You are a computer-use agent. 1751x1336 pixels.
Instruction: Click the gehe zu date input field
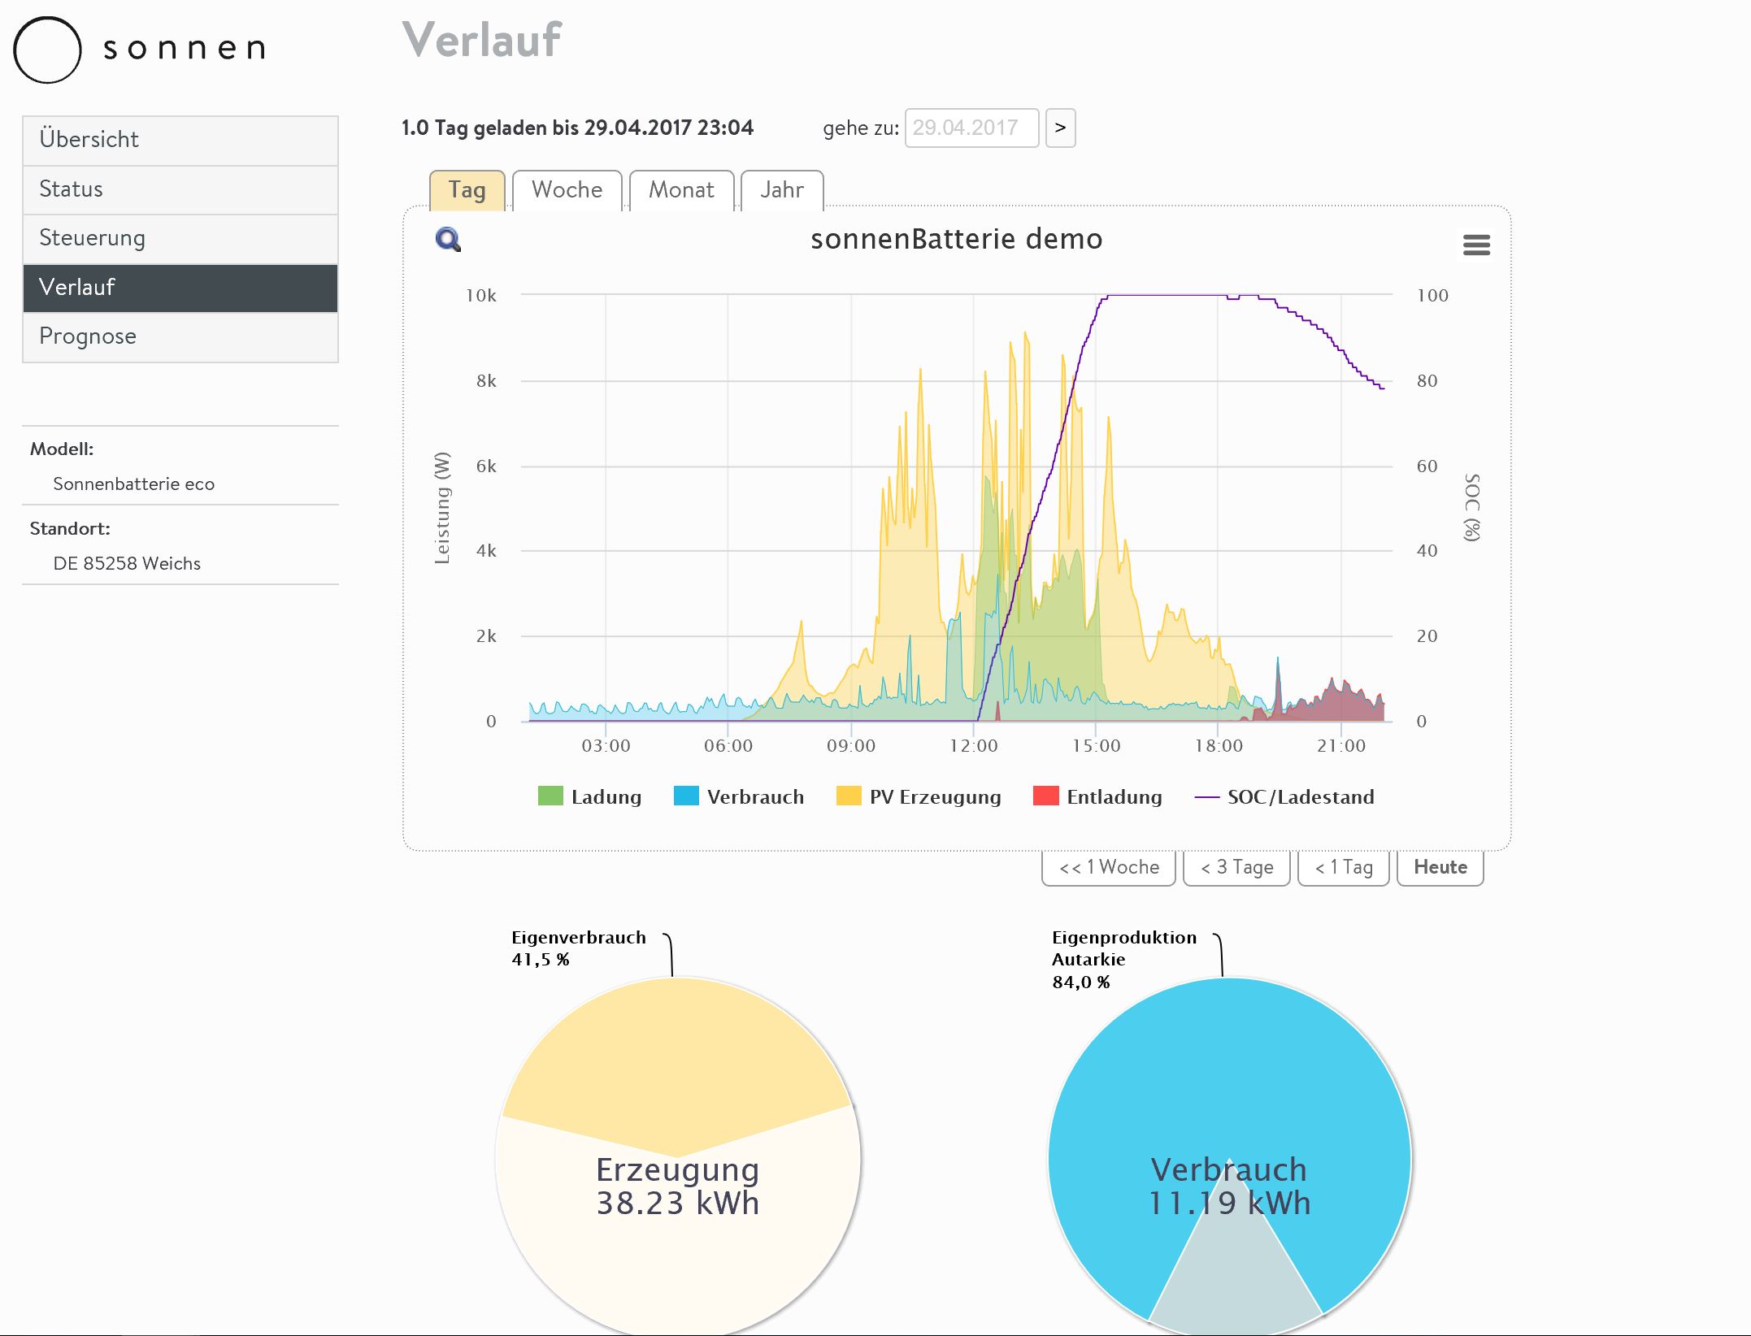(x=971, y=128)
